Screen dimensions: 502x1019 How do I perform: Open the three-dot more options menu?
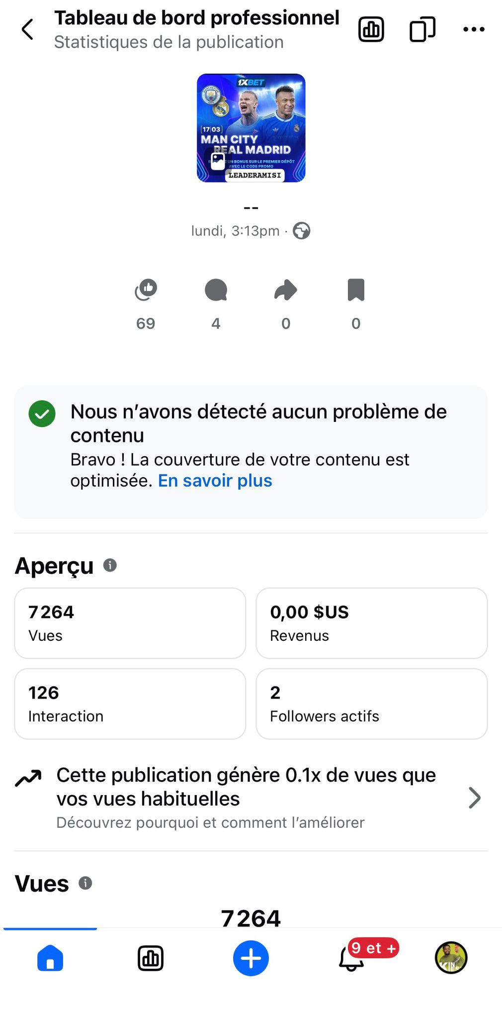tap(474, 29)
